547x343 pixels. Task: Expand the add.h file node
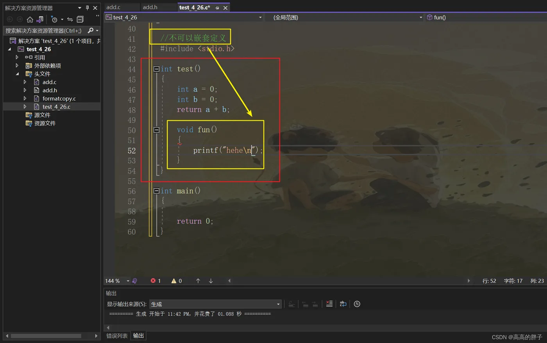click(x=25, y=90)
